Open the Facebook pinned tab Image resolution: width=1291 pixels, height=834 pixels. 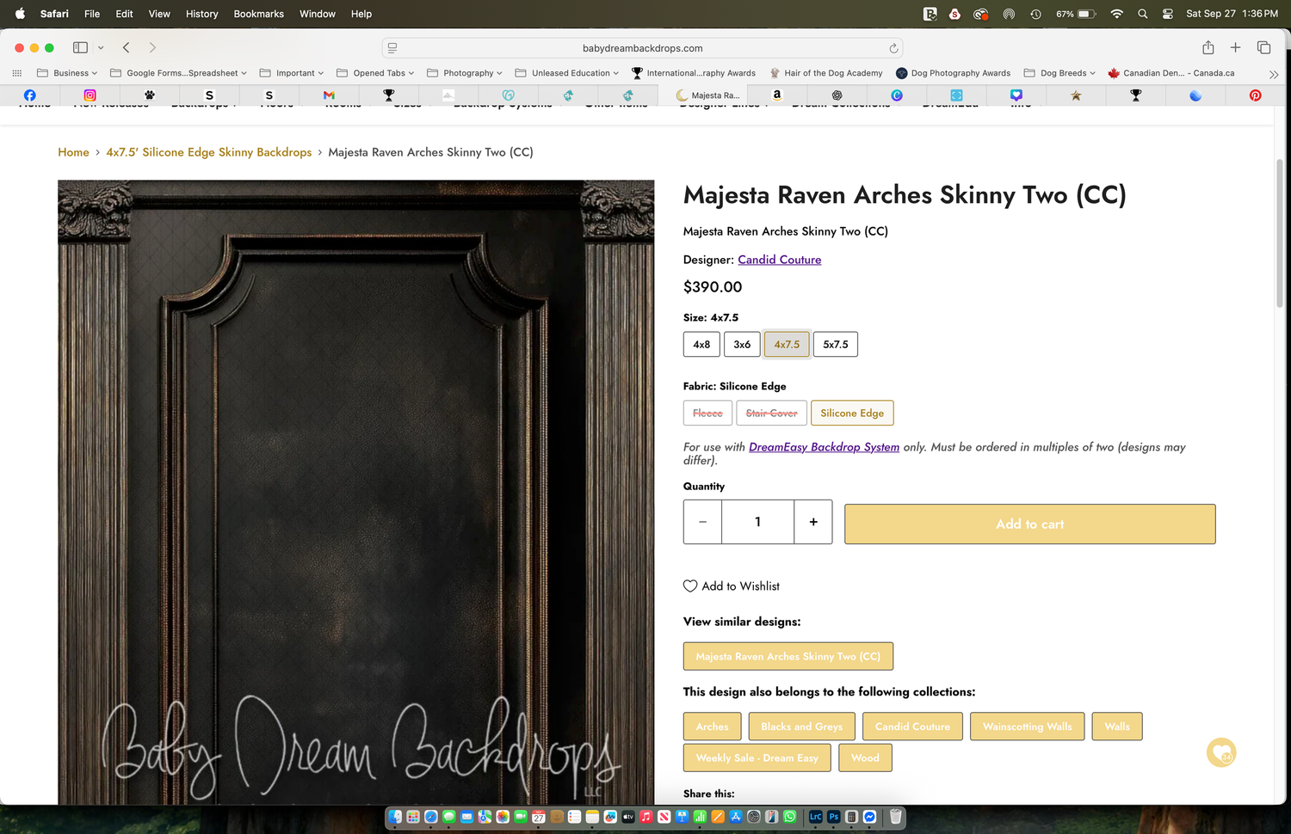pyautogui.click(x=30, y=95)
